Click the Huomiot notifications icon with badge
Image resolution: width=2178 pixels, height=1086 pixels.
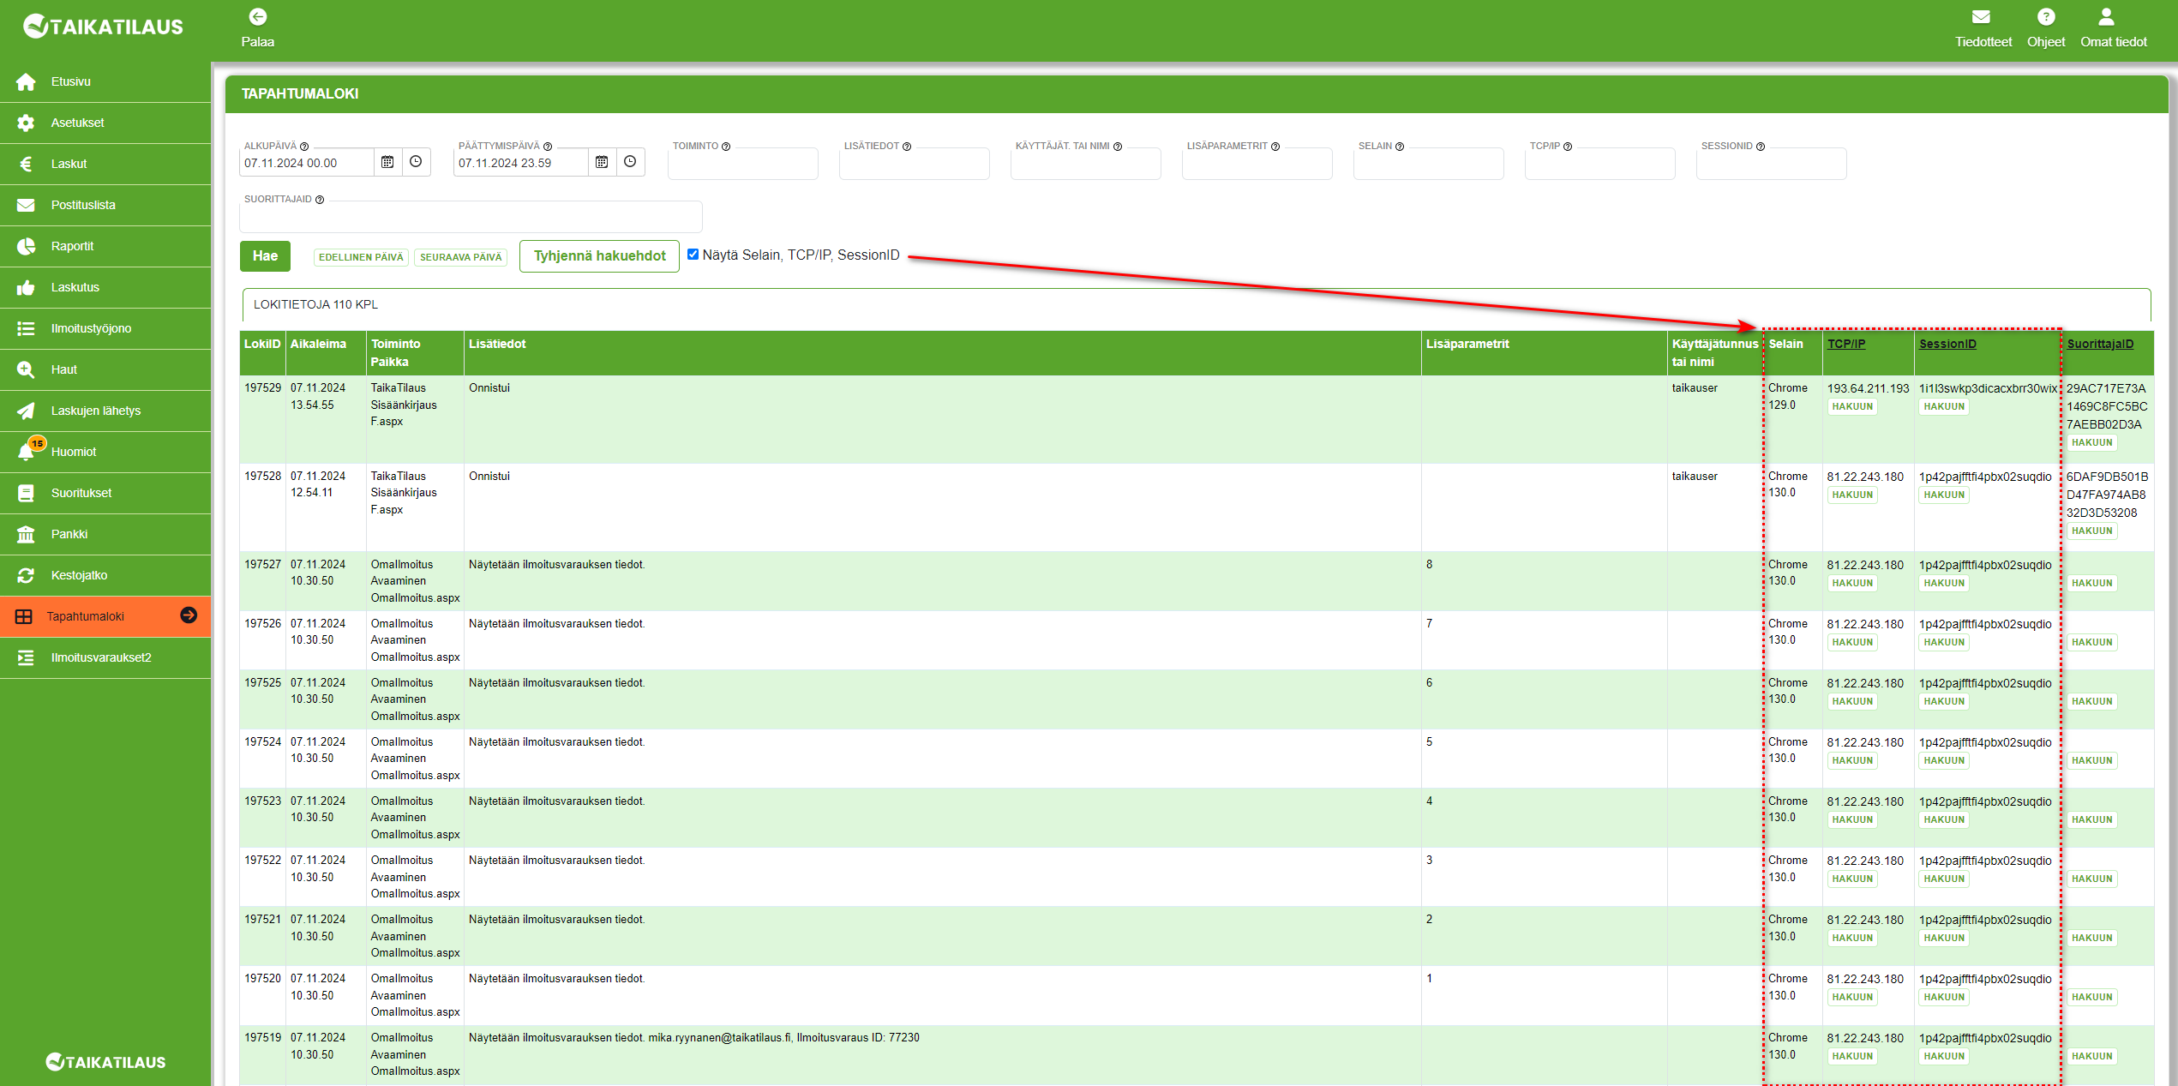click(27, 452)
